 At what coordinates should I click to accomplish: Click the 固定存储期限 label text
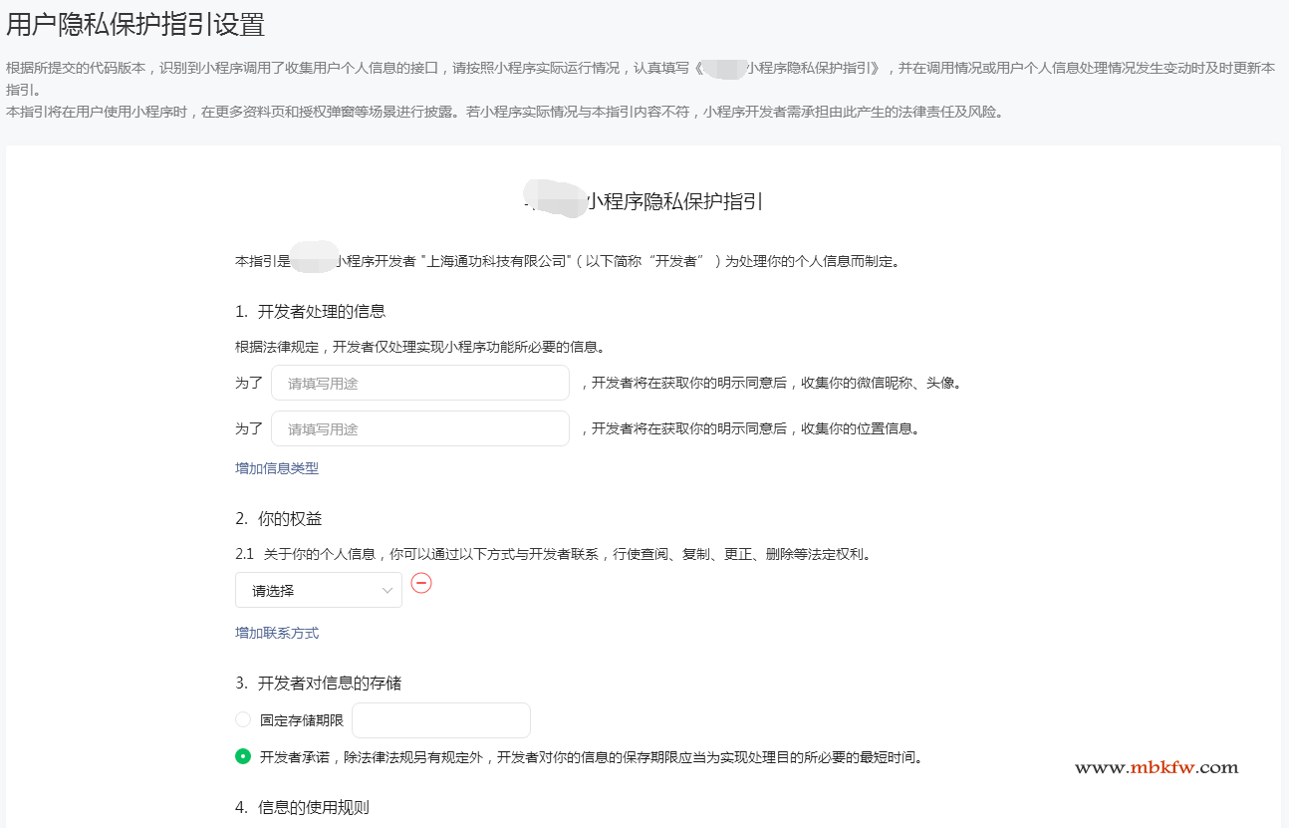301,720
